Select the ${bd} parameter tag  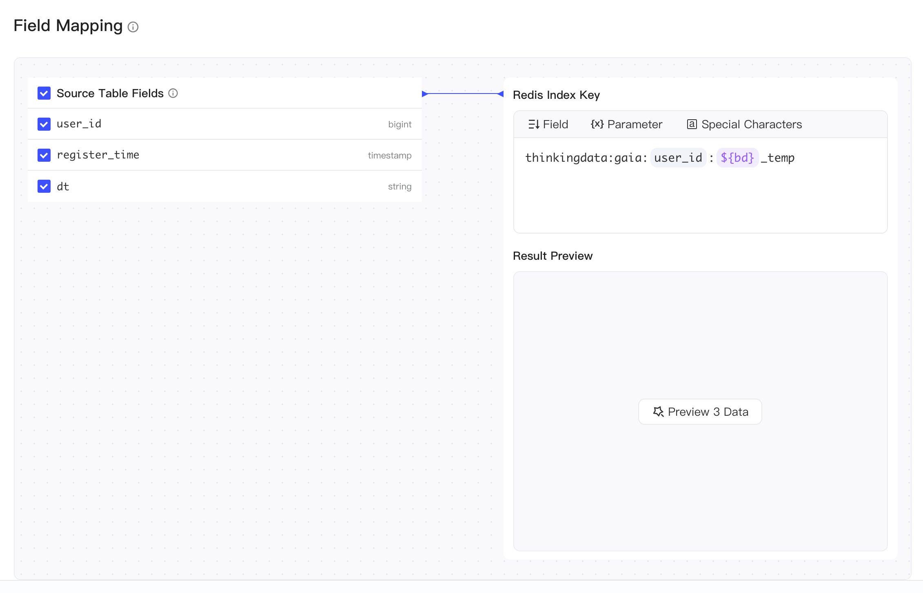[737, 158]
